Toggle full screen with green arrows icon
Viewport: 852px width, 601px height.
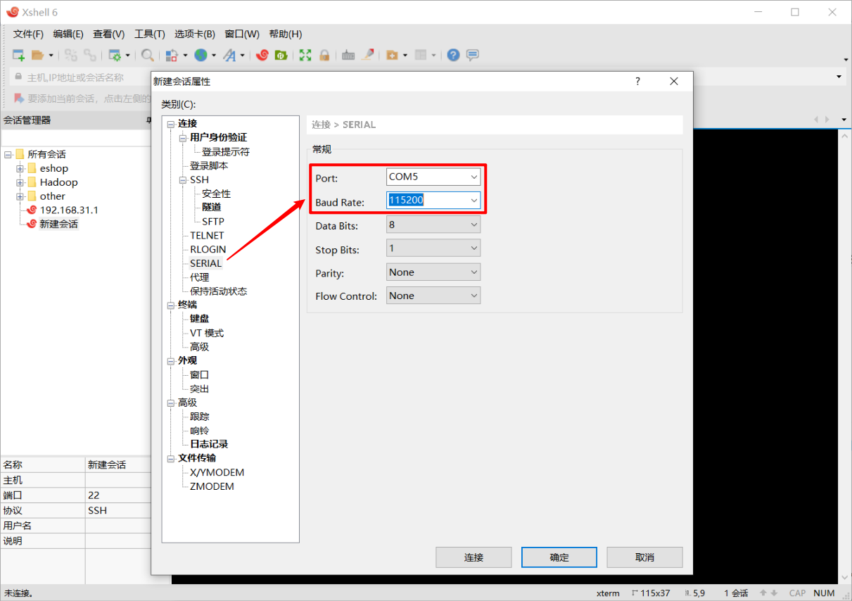(305, 55)
